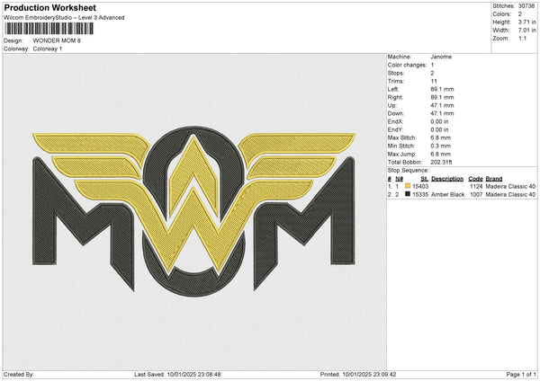Click the 'Description' column header

(447, 179)
